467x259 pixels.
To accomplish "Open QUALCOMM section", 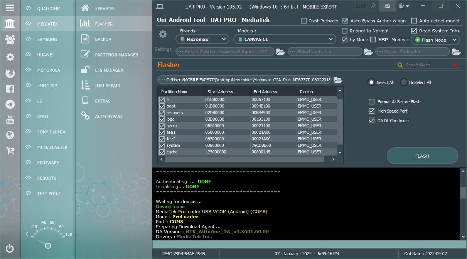I will coord(48,8).
